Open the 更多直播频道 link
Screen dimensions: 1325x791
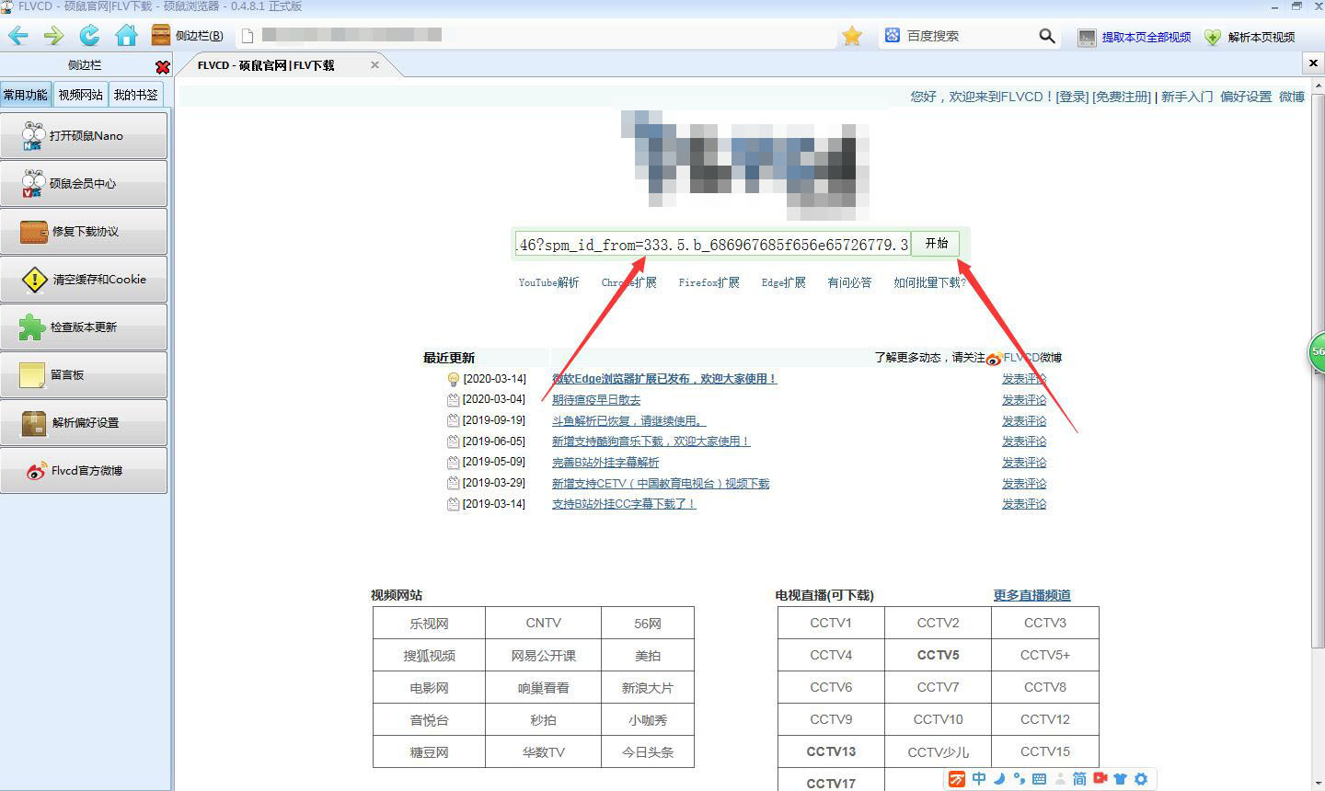coord(1031,595)
